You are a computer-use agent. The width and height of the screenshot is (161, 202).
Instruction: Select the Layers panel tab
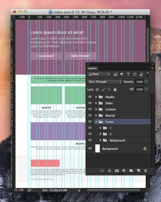pyautogui.click(x=92, y=68)
